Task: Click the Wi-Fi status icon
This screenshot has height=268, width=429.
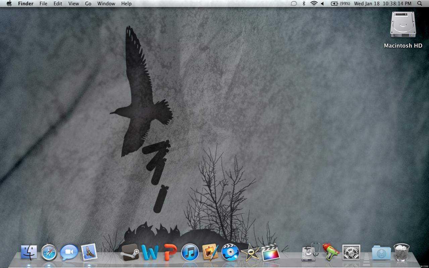Action: (x=314, y=4)
